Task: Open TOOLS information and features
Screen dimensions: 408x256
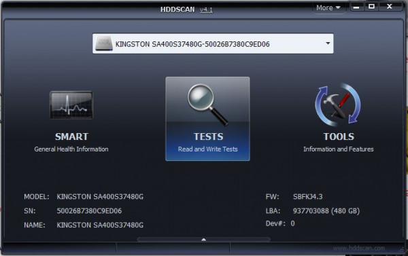Action: pos(338,118)
